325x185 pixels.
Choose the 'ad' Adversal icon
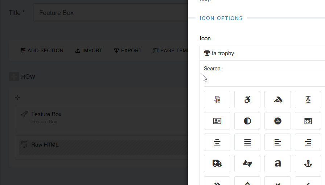(308, 121)
